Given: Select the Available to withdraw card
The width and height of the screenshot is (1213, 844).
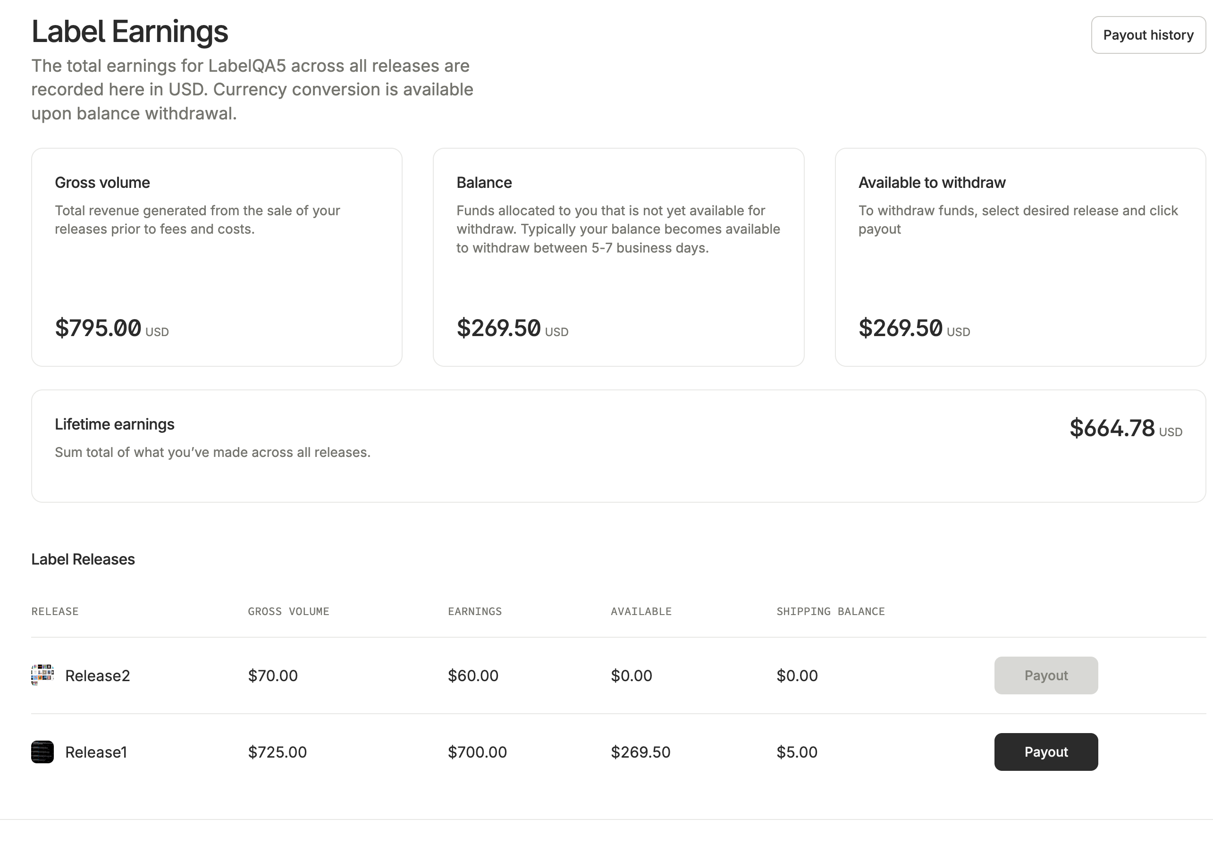Looking at the screenshot, I should (x=1019, y=257).
